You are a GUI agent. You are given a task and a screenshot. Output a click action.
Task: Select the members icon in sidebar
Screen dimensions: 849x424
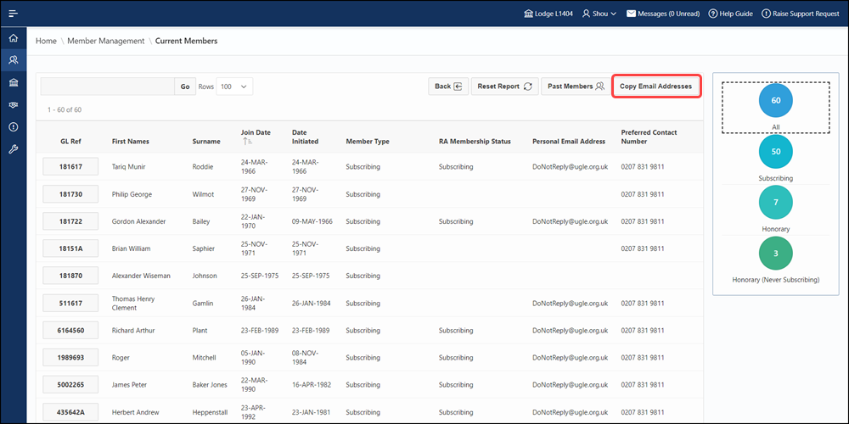pos(13,60)
